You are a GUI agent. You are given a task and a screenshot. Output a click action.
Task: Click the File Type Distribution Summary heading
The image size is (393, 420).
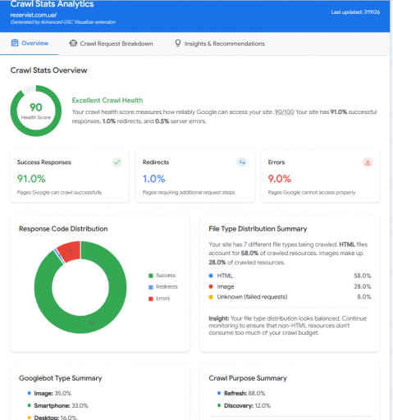(258, 229)
